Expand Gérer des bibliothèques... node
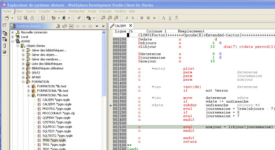The image size is (275, 150). [23, 50]
